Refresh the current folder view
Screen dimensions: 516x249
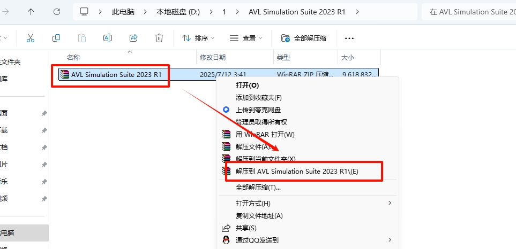click(x=57, y=12)
